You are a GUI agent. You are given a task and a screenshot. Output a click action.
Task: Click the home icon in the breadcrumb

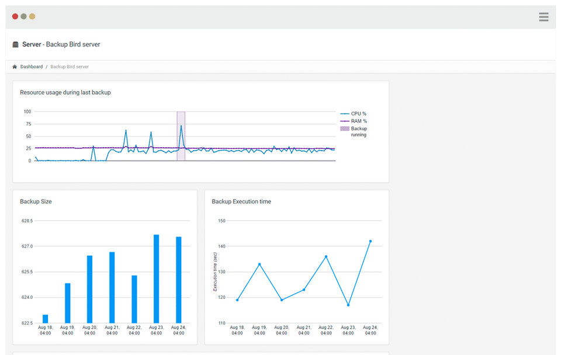click(x=15, y=67)
